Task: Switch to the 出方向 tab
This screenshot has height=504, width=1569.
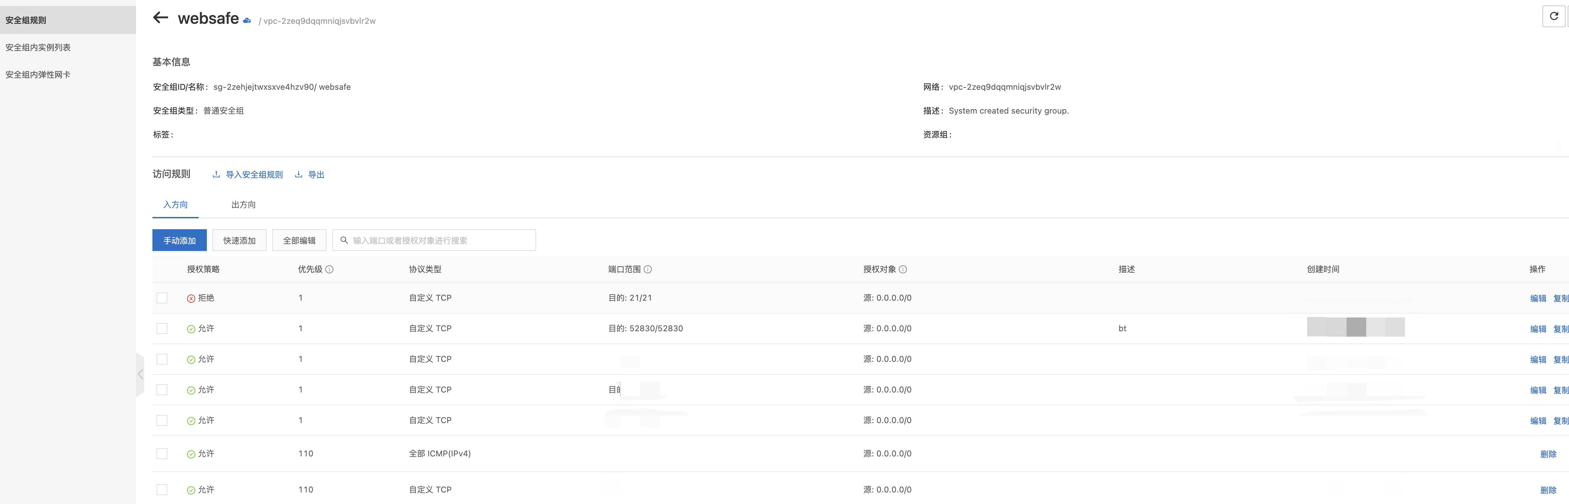Action: pyautogui.click(x=243, y=204)
